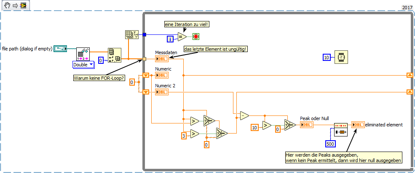The width and height of the screenshot is (415, 173).
Task: Click the VI snippet icon in the header
Action: tap(23, 5)
